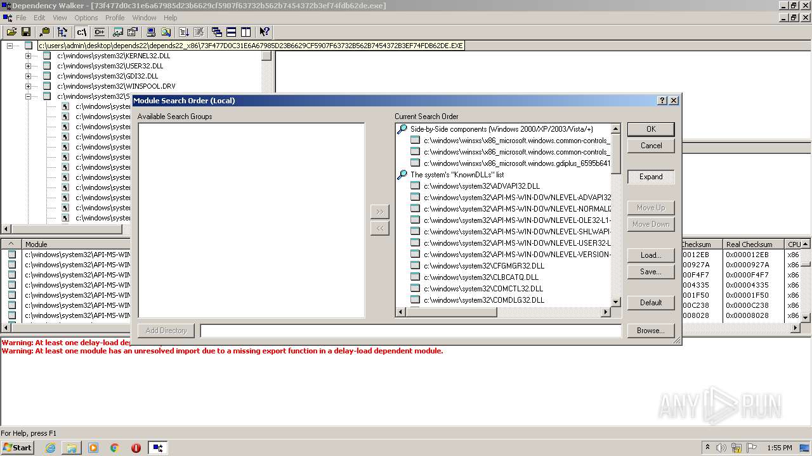The height and width of the screenshot is (456, 812).
Task: Select Side-by-Side components search group
Action: 501,129
